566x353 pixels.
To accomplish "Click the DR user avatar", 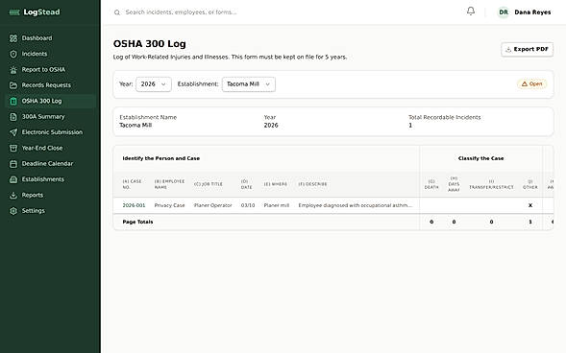I will tap(504, 12).
